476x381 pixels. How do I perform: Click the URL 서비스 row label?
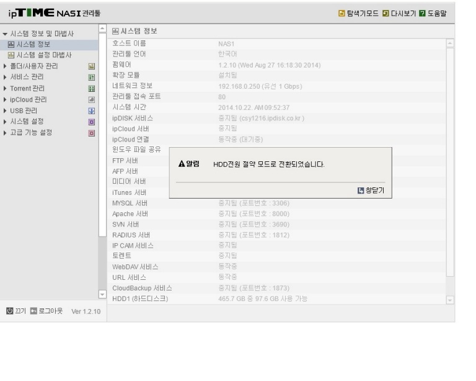(x=129, y=278)
